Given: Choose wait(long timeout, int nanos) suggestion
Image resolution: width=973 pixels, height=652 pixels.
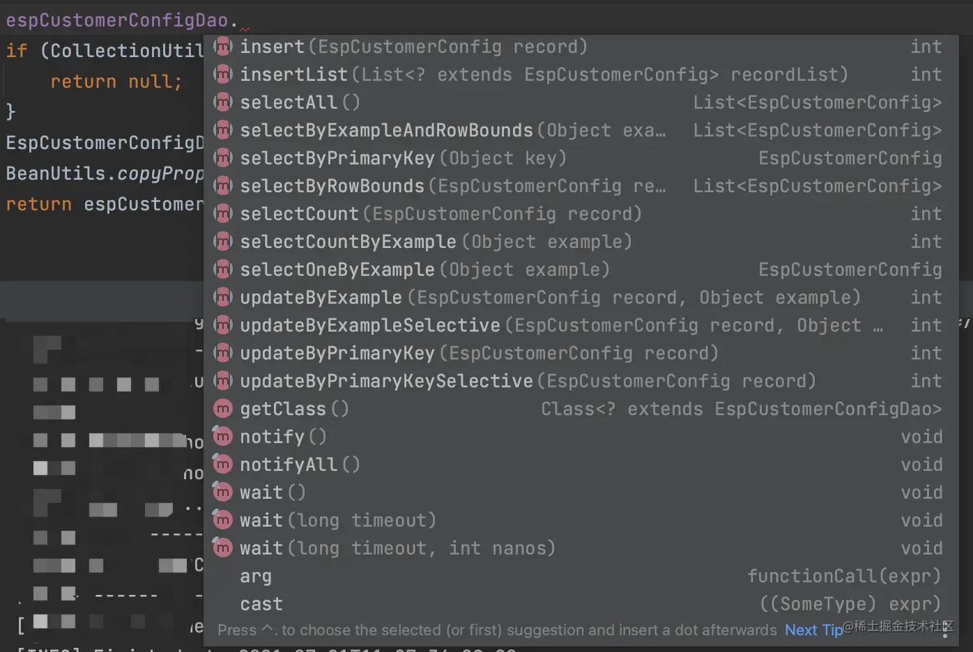Looking at the screenshot, I should point(581,548).
